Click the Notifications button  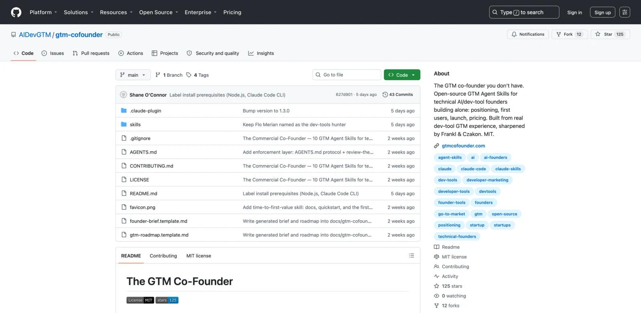[528, 34]
